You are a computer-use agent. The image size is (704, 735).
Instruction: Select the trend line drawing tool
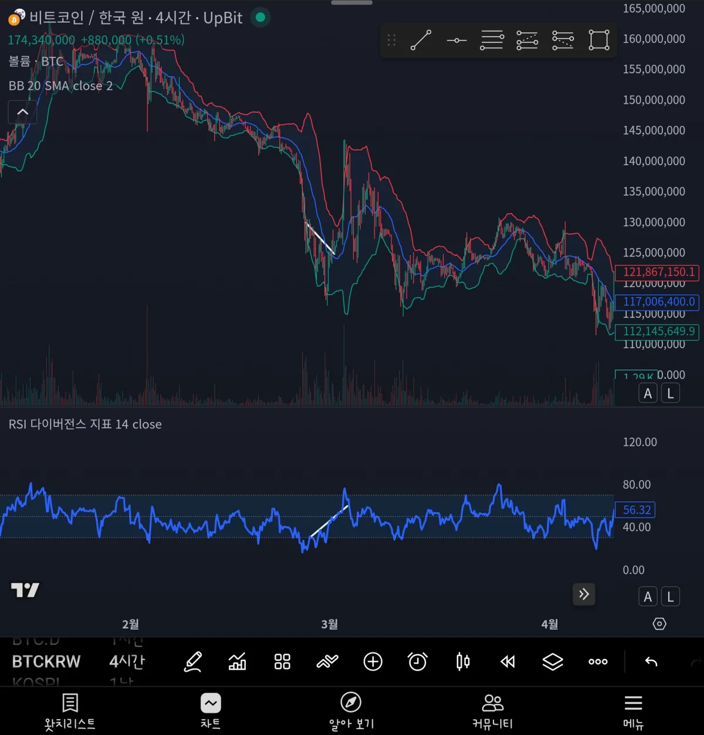point(421,40)
